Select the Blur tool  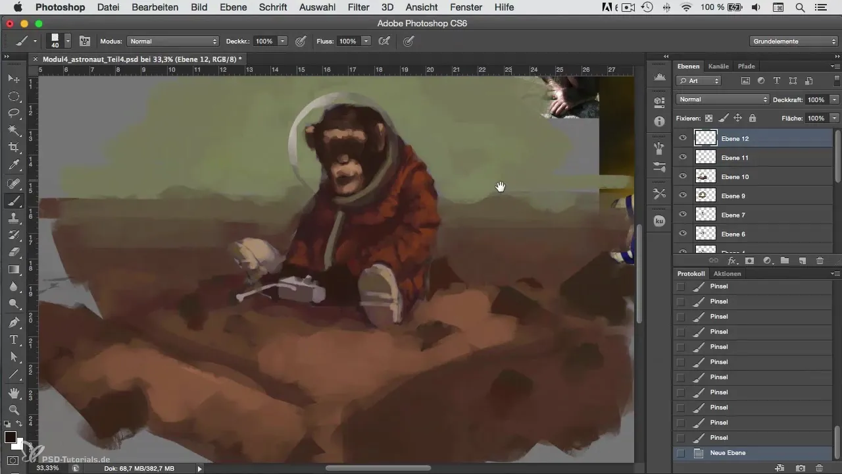point(13,286)
